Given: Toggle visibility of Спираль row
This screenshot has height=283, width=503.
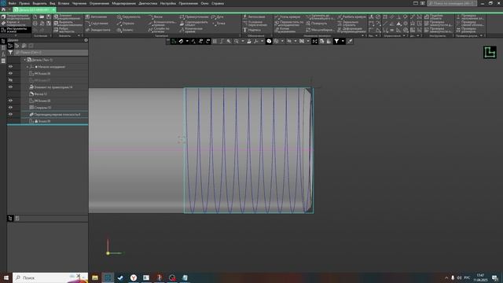Looking at the screenshot, I should [10, 108].
